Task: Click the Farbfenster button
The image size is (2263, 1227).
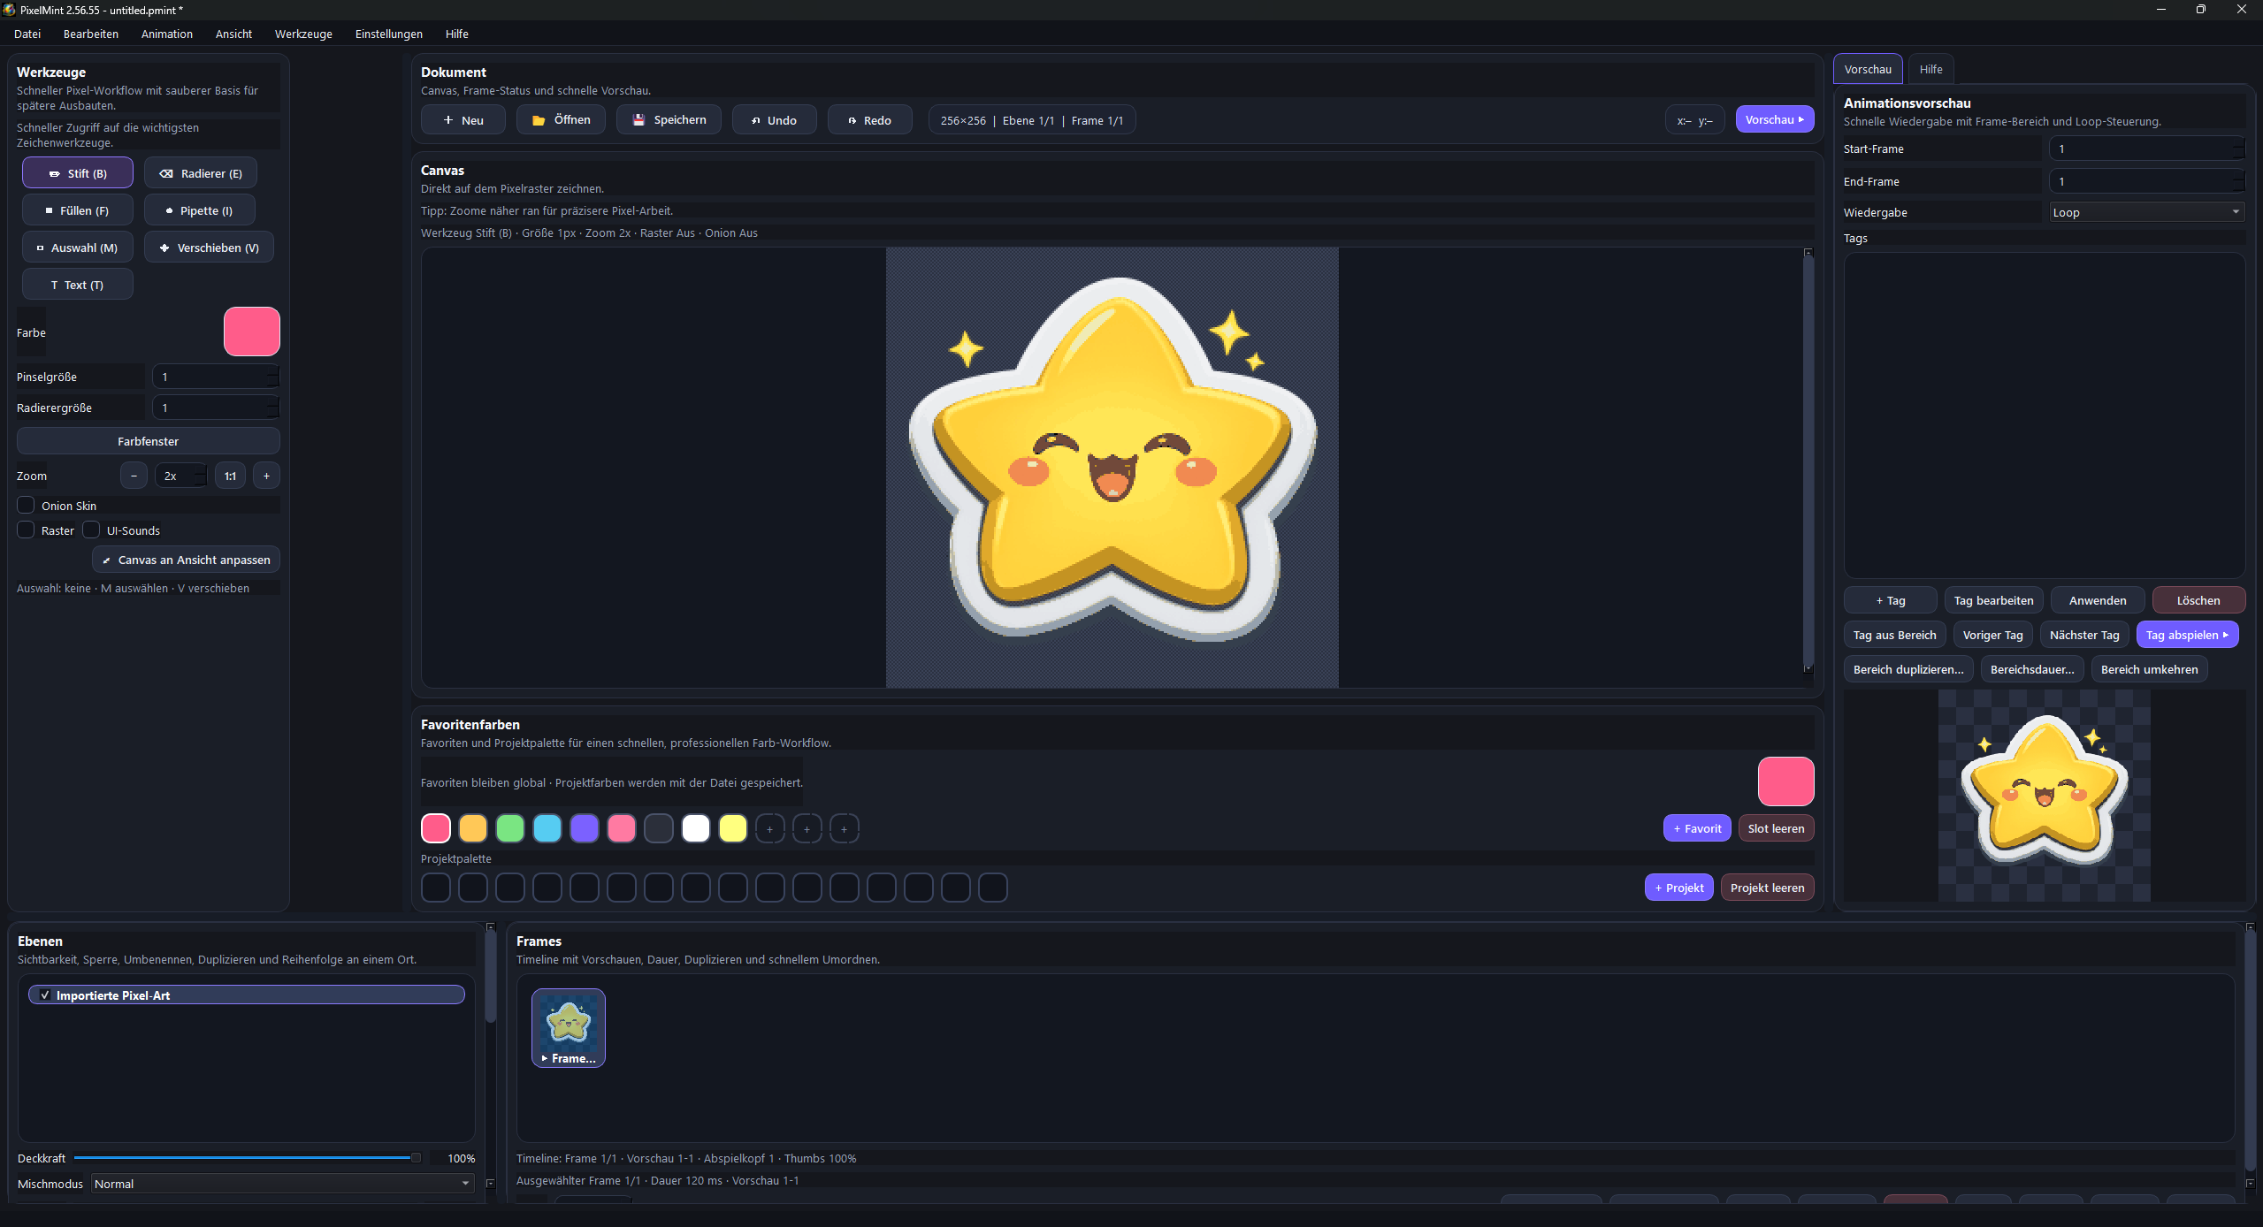Action: [x=148, y=441]
